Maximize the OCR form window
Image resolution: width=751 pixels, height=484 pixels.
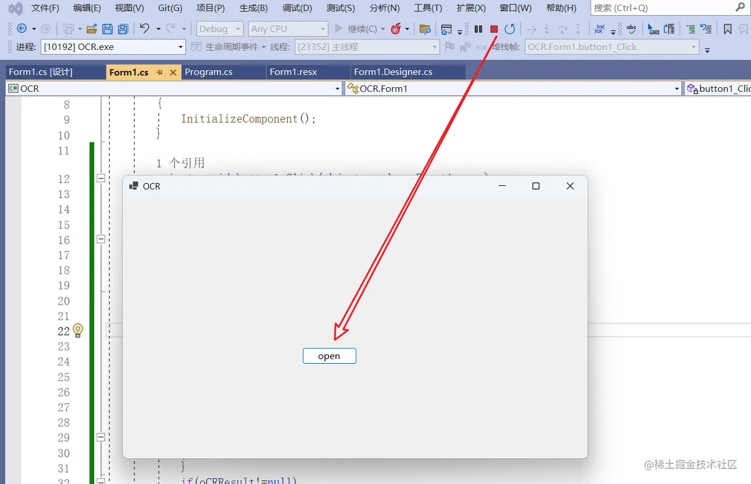[536, 186]
